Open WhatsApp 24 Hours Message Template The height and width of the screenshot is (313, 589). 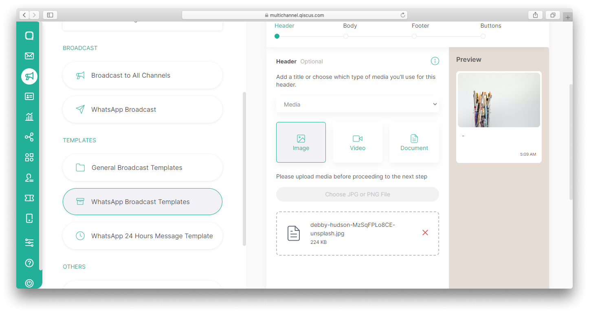(143, 236)
